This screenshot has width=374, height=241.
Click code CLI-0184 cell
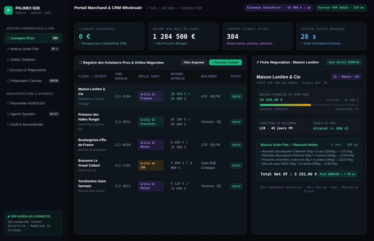[123, 96]
